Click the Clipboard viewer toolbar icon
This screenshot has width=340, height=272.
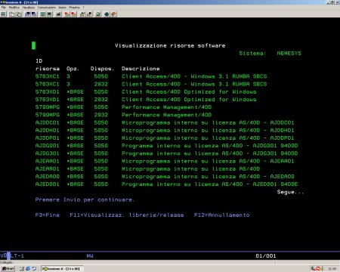(97, 14)
